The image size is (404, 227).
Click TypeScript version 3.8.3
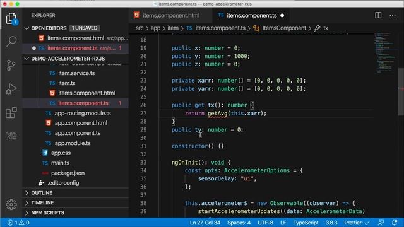(x=331, y=223)
